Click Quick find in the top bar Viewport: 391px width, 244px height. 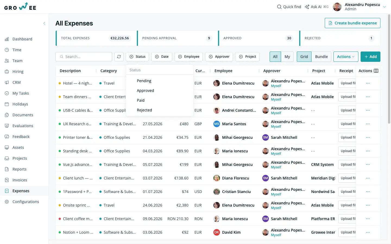(x=289, y=7)
